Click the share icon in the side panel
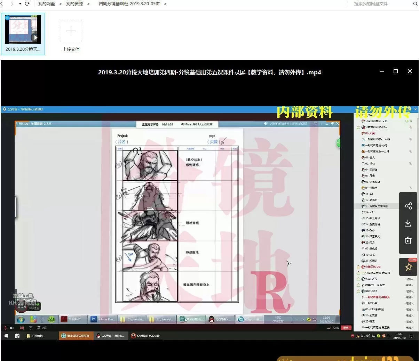 coord(408,206)
